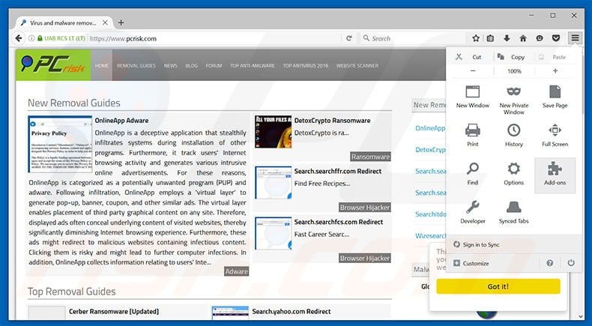Reset zoom via 100% label
Viewport: 592px width, 326px height.
click(x=514, y=71)
